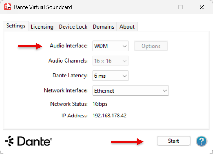Expand the Network Interface Ethernet dropdown
Screen dimensions: 213x154
131,91
